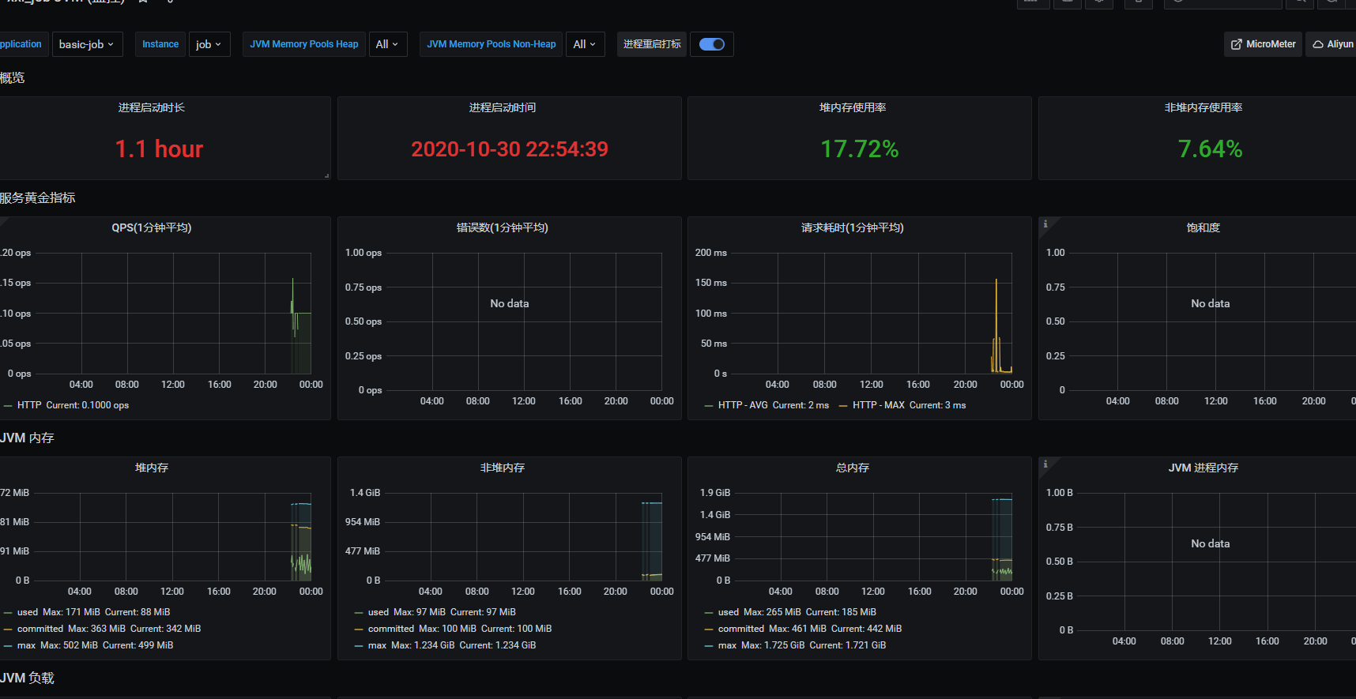Screen dimensions: 1356x699
Task: Toggle the committed series in the 非堆内存 legend
Action: pyautogui.click(x=391, y=629)
